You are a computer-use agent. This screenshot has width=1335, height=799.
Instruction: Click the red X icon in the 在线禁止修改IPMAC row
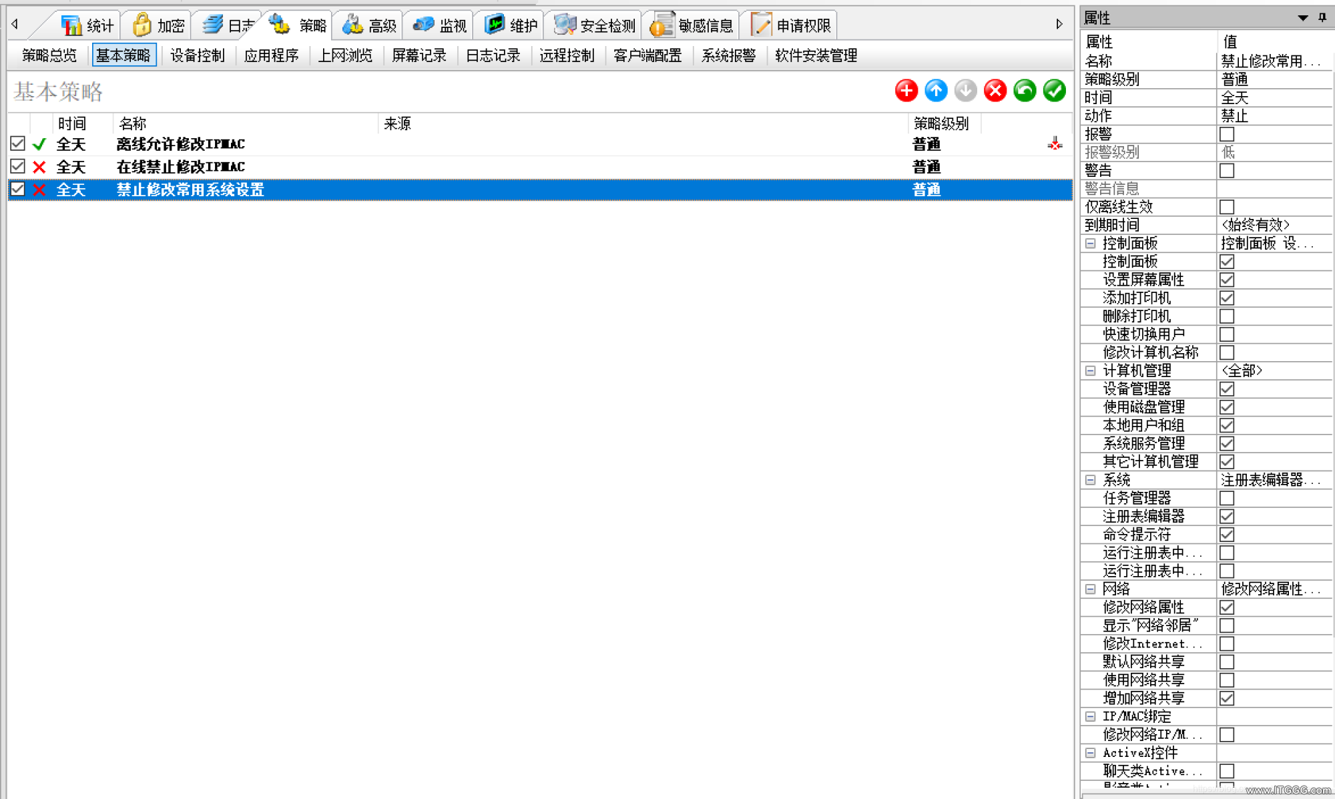[39, 167]
